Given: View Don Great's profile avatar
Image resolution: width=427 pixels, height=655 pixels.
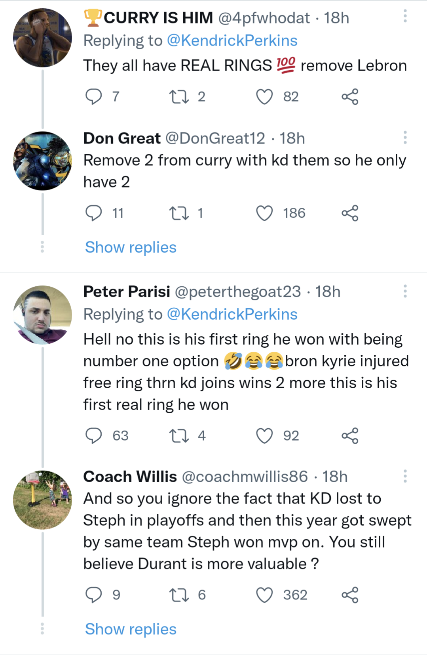Looking at the screenshot, I should pos(42,161).
